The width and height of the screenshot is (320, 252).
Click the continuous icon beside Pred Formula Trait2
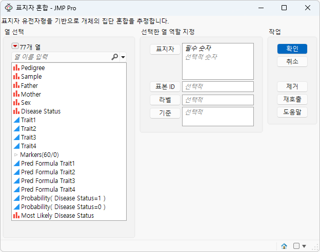(16, 172)
